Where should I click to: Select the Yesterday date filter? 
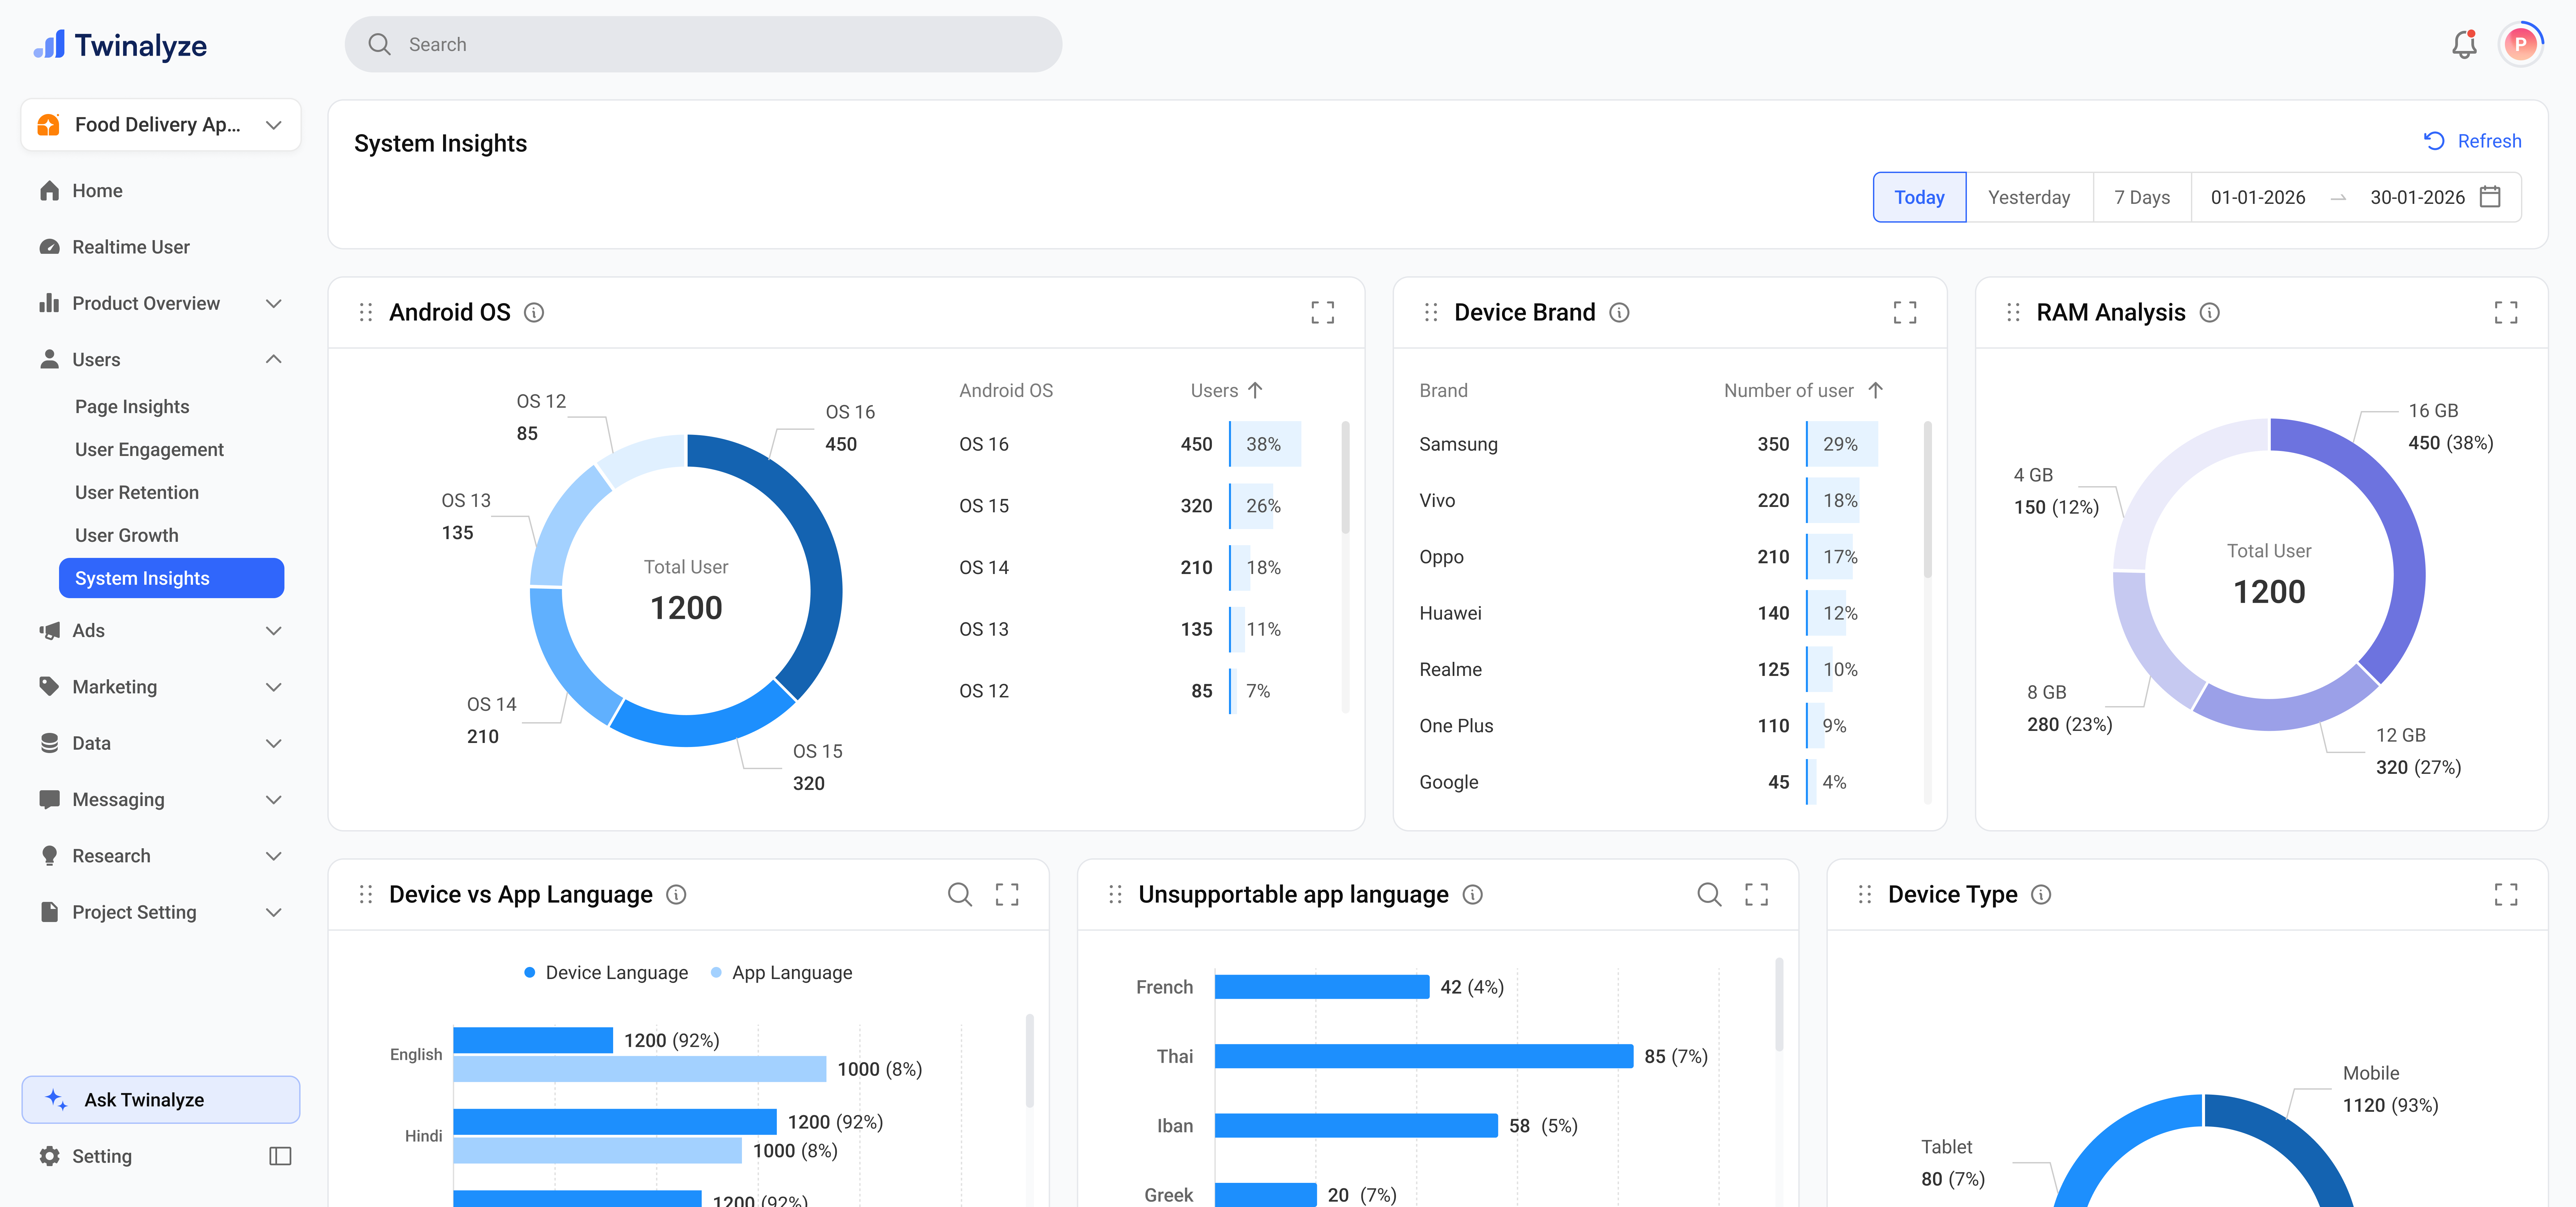pos(2029,197)
